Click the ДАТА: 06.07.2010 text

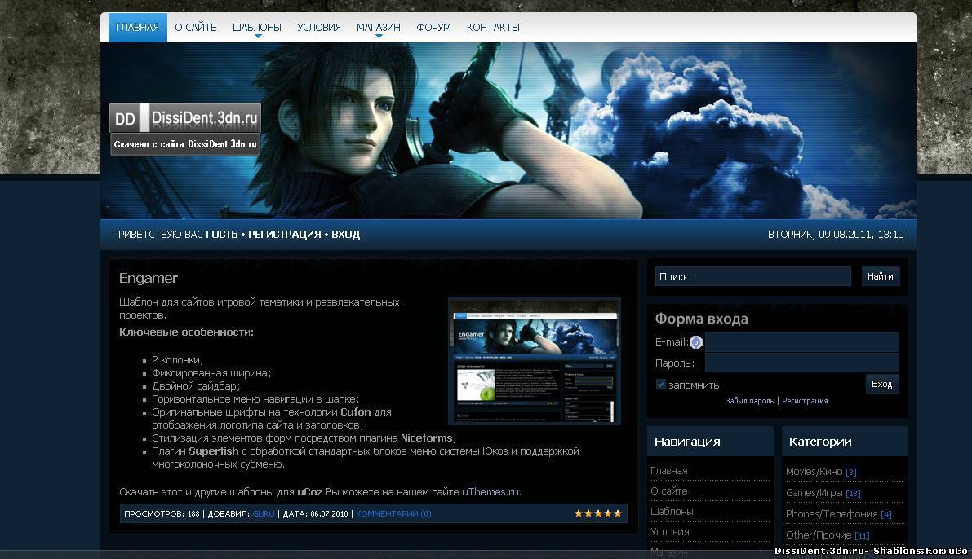coord(316,514)
